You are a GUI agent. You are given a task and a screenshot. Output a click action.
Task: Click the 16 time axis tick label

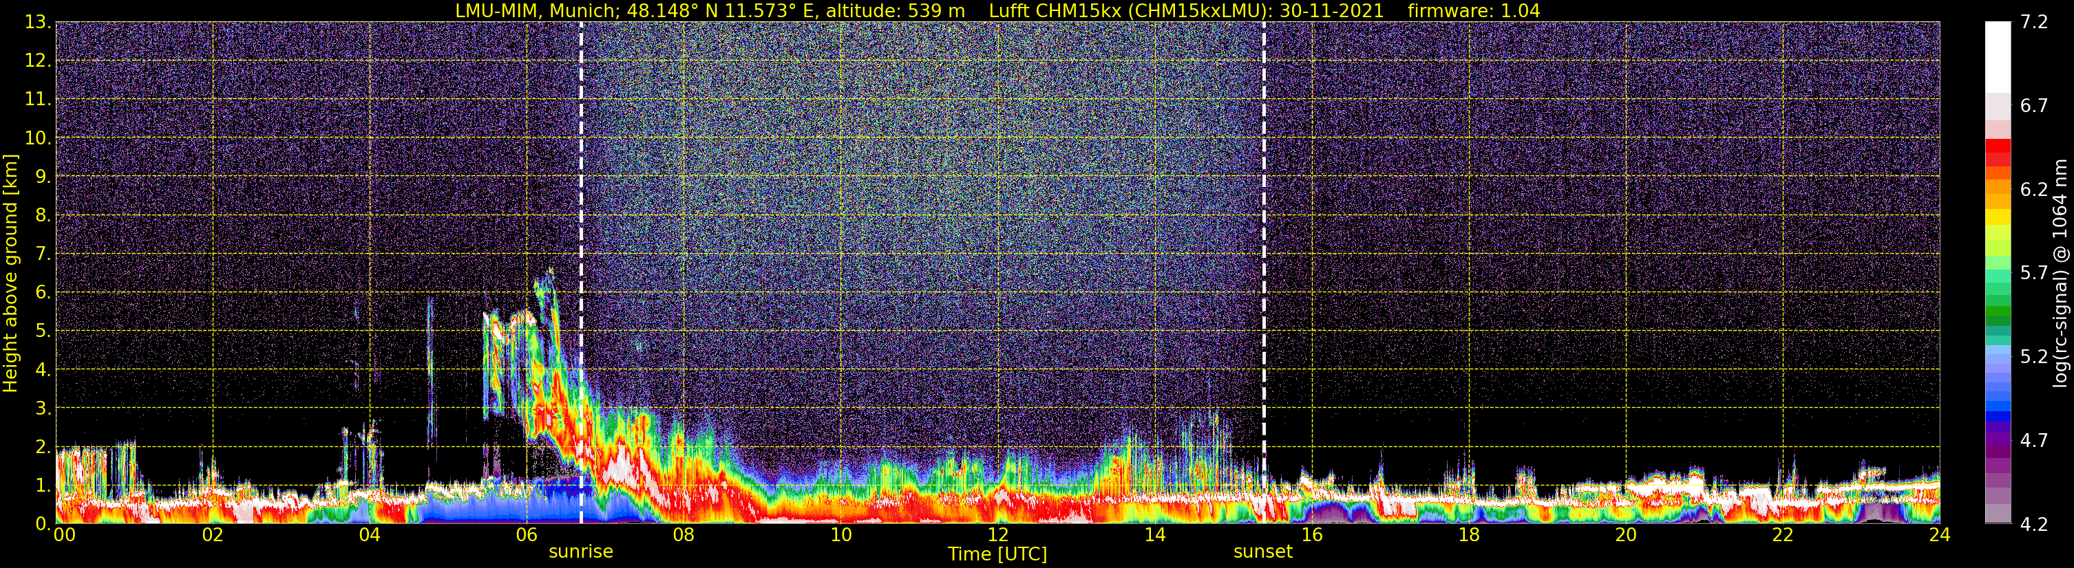(x=1311, y=535)
